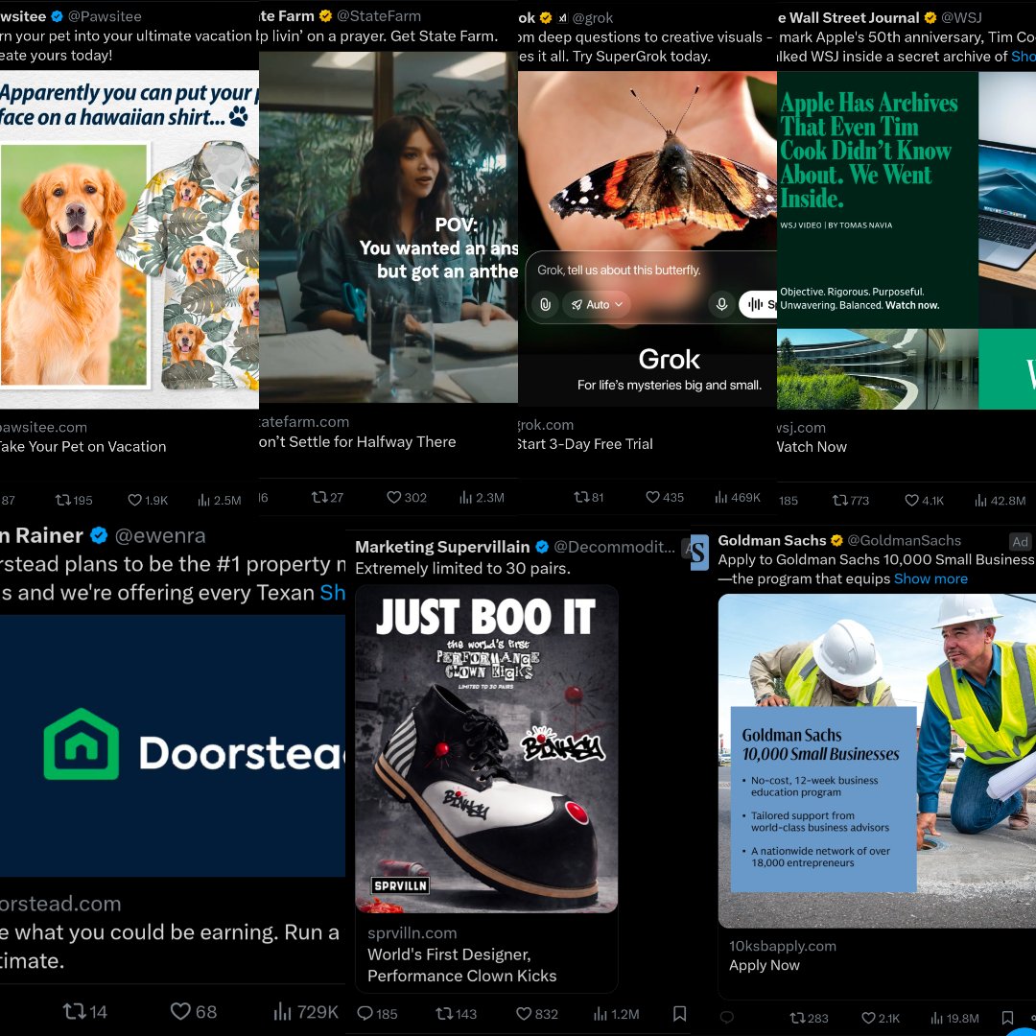
Task: Click the Goldman Sachs Ad label
Action: 1020,542
